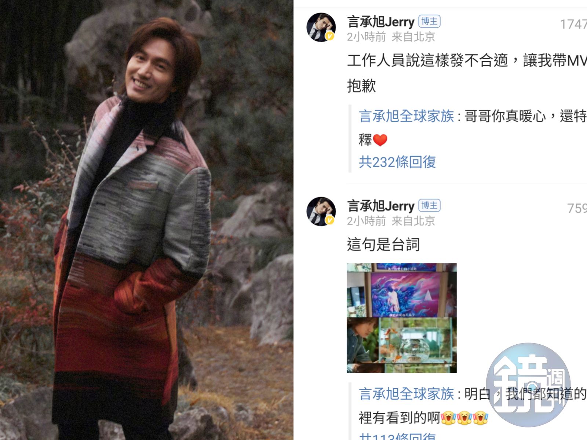Screen dimensions: 587x440
Task: Click the 1747 like count
Action: click(573, 24)
